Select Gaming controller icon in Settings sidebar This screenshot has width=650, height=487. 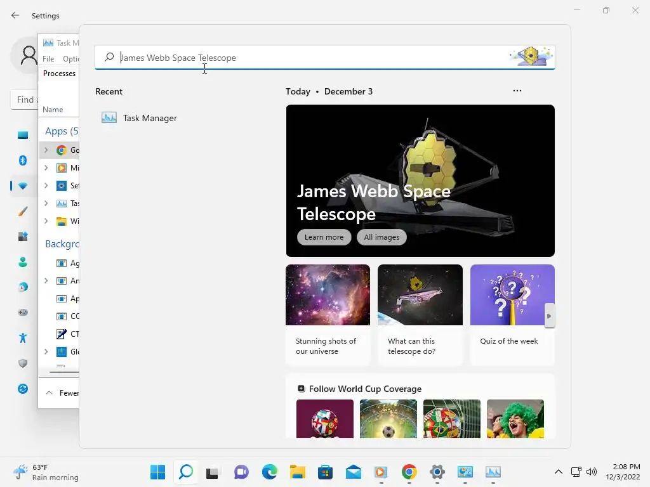23,312
